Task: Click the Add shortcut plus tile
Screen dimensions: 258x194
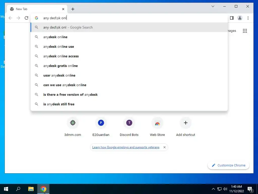Action: pos(186,127)
